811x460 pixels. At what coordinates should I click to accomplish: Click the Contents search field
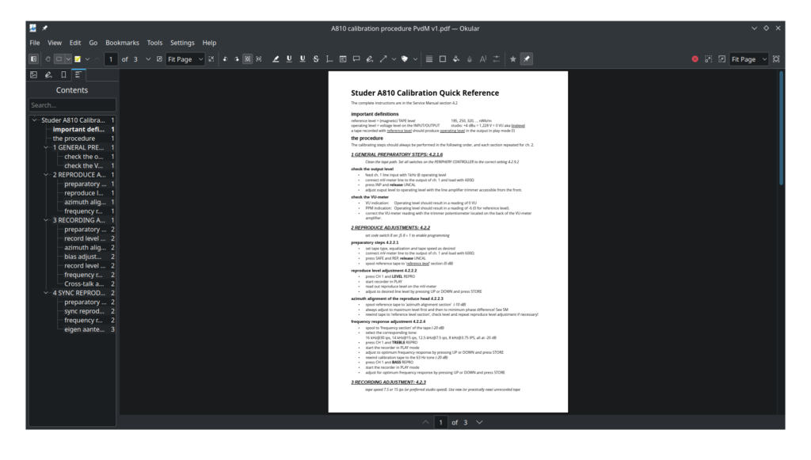point(72,105)
